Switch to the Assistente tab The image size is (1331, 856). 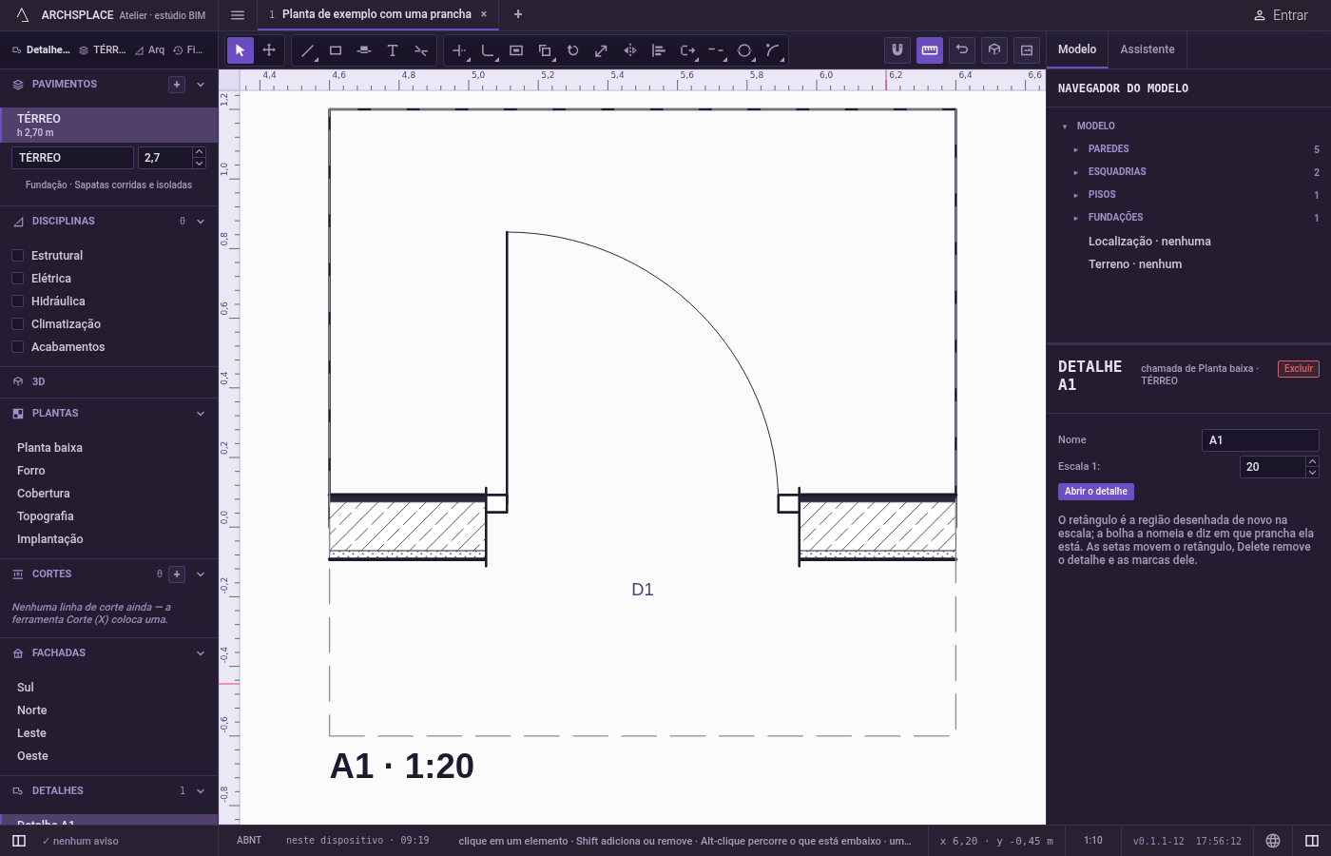tap(1147, 49)
